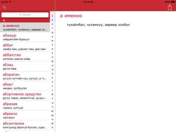Jump to index letter Ш

[52, 111]
